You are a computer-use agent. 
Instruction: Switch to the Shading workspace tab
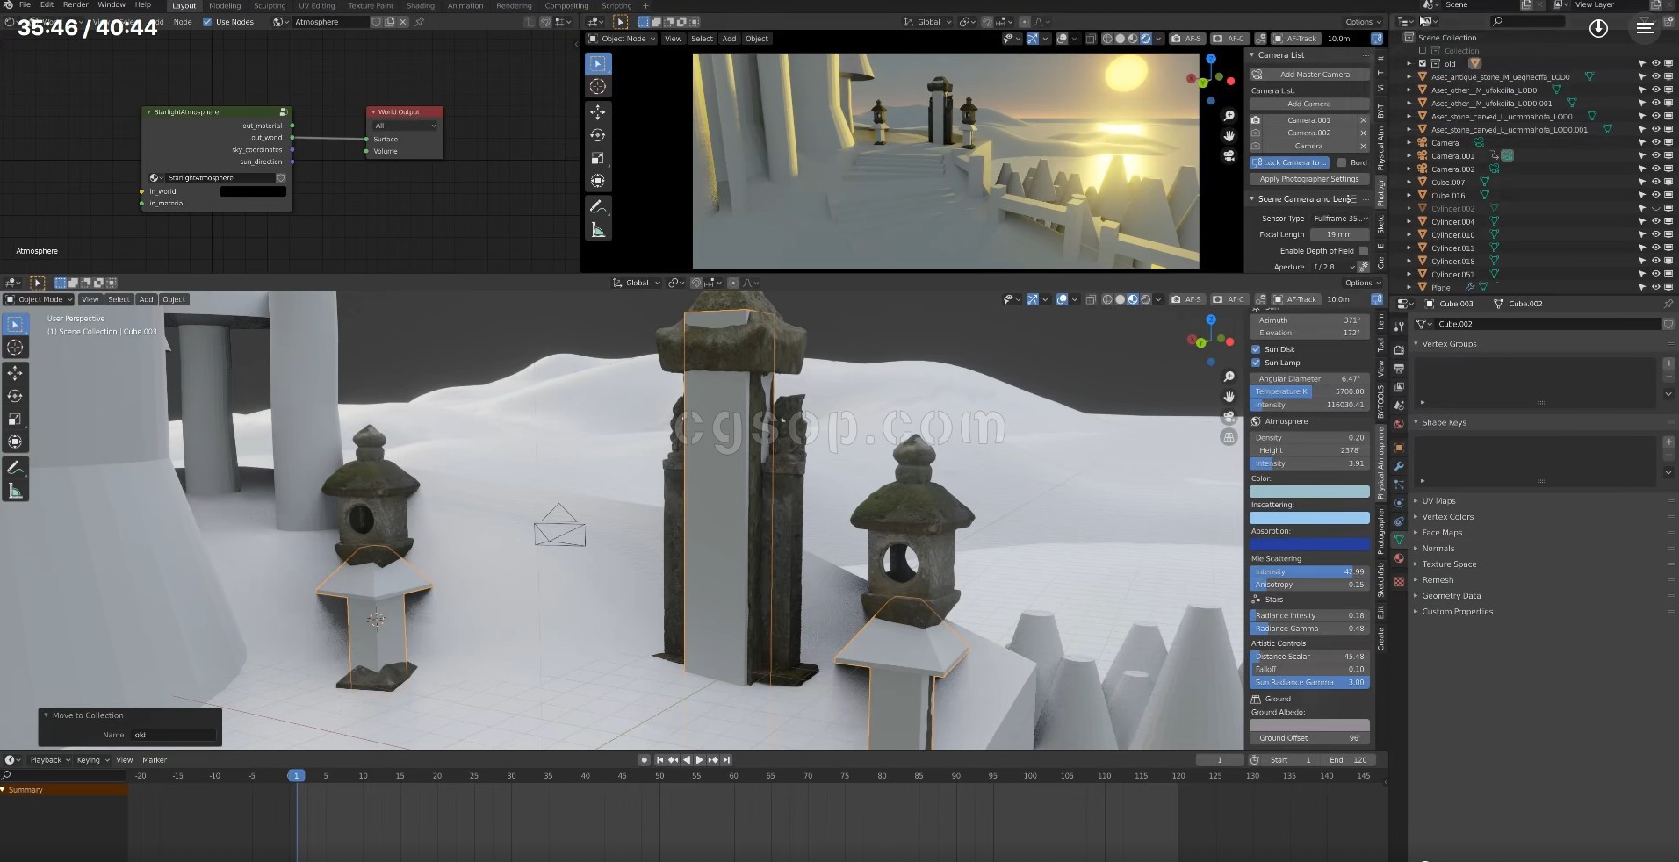420,5
